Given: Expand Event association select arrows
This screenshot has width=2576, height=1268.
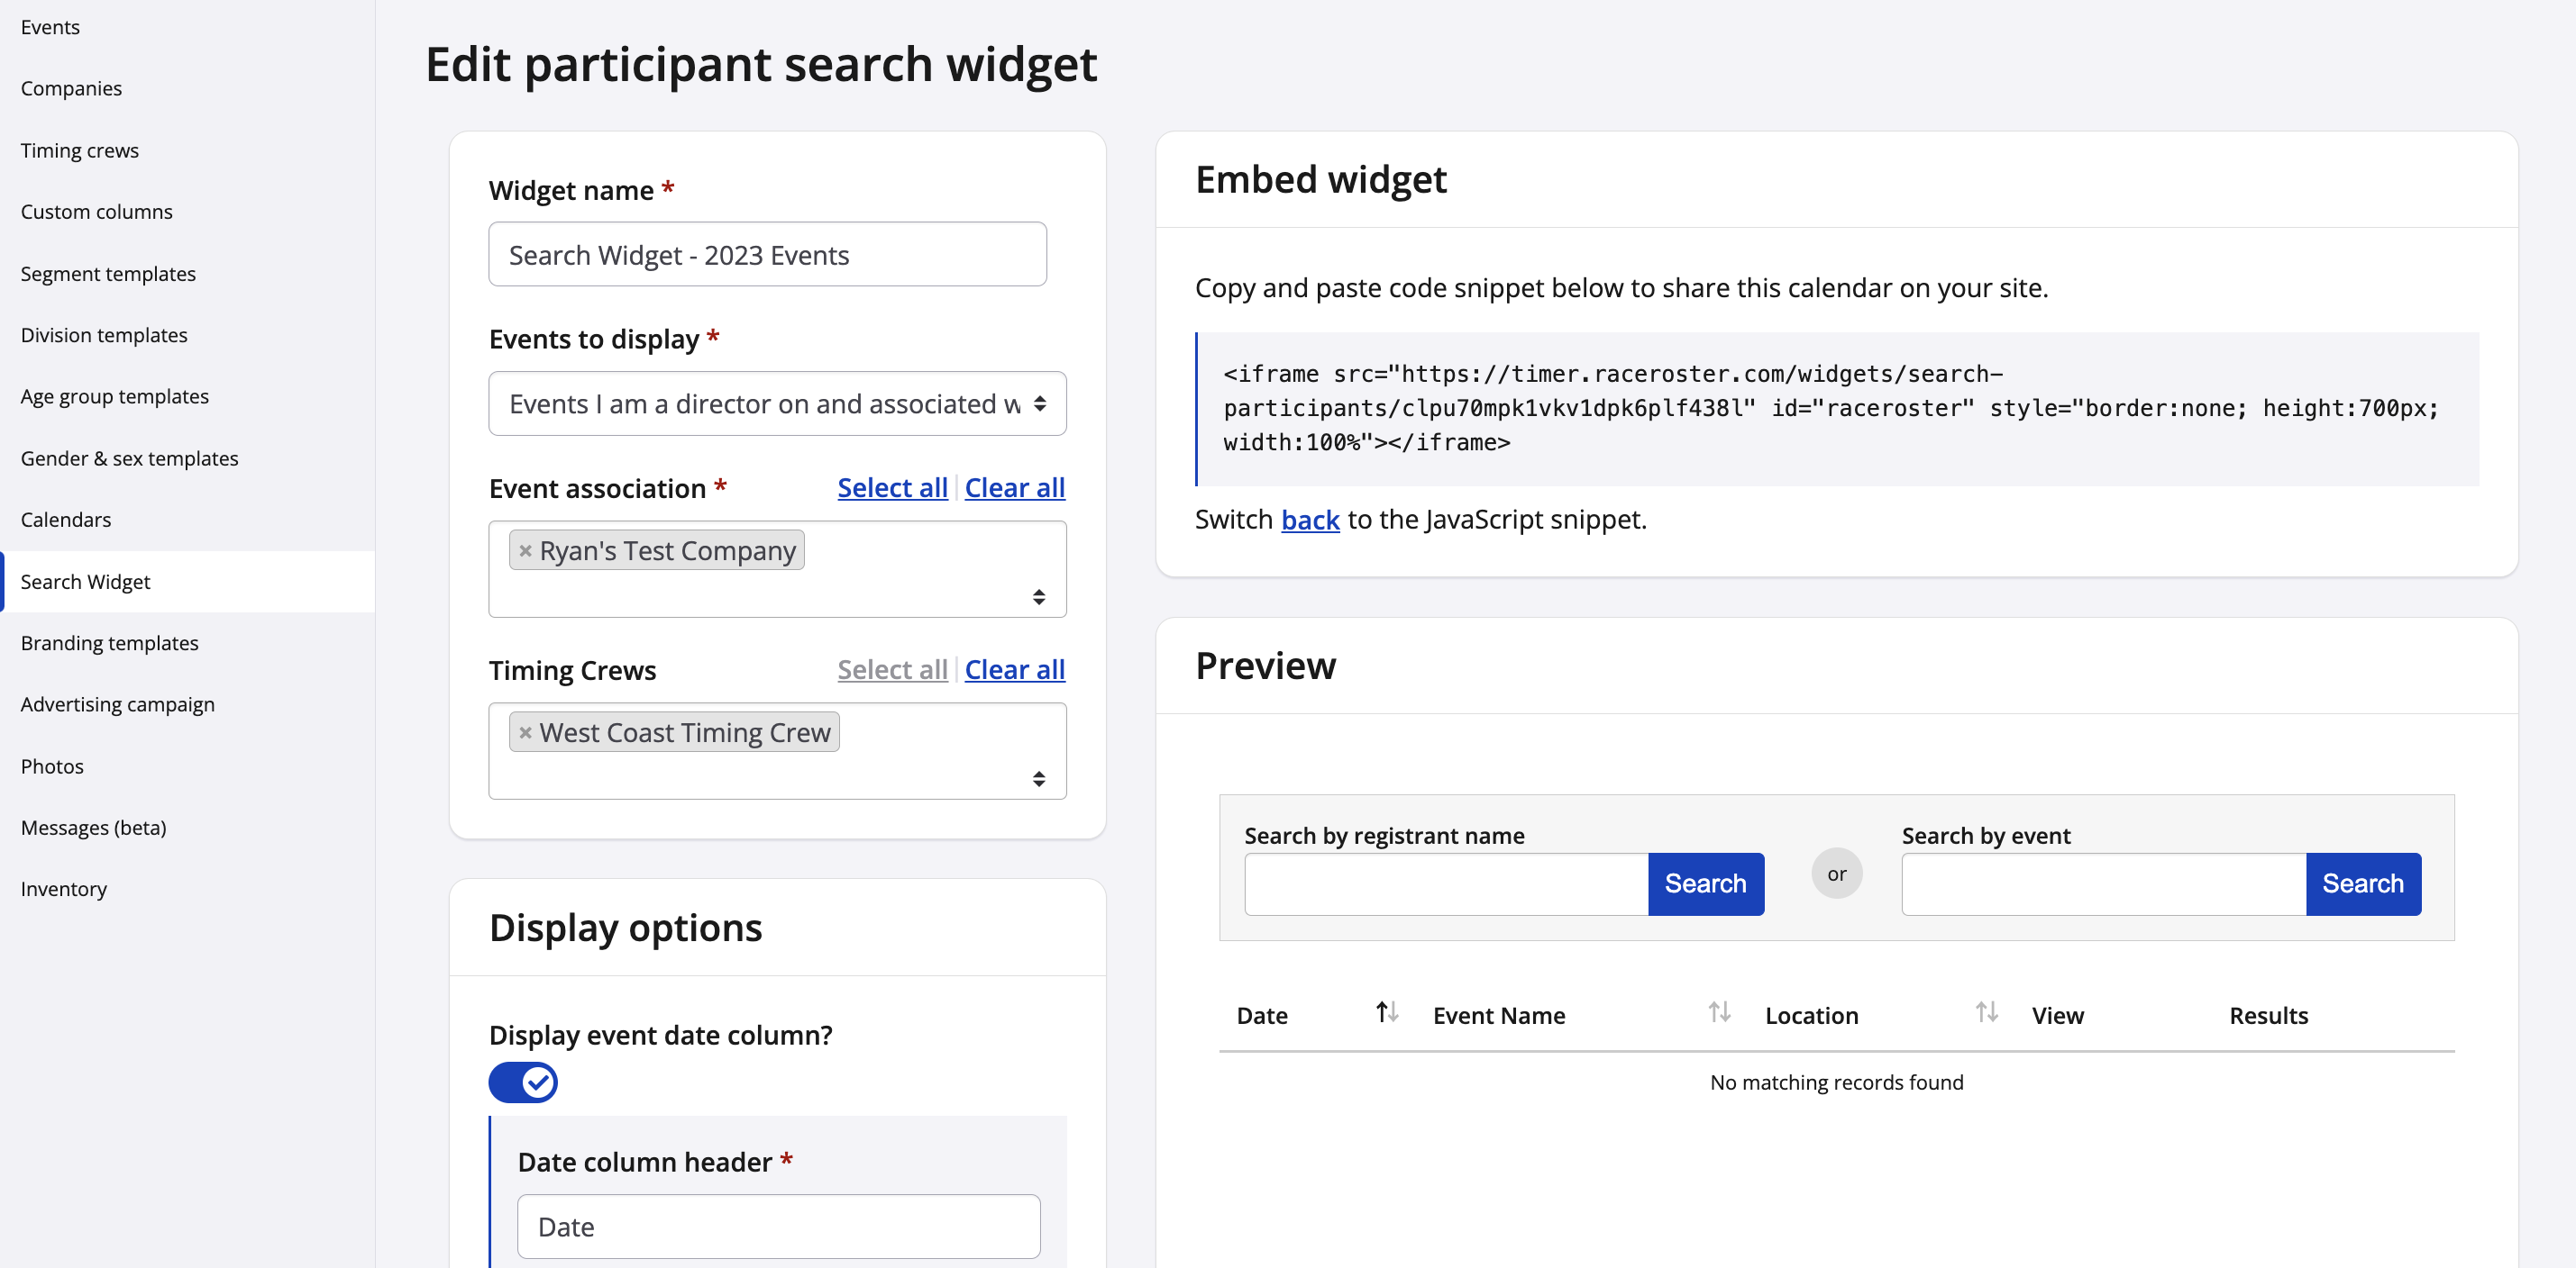Looking at the screenshot, I should [1039, 596].
